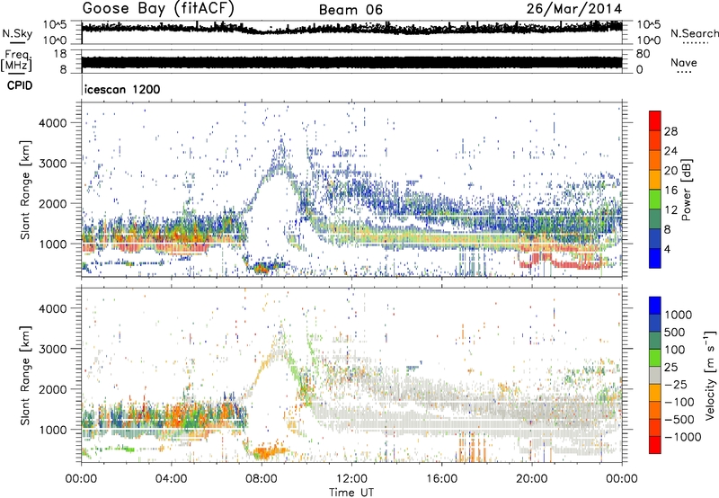Click the '16:00' time axis tick label

441,479
